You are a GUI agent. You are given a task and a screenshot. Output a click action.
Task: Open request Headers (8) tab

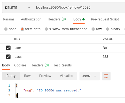point(57,19)
